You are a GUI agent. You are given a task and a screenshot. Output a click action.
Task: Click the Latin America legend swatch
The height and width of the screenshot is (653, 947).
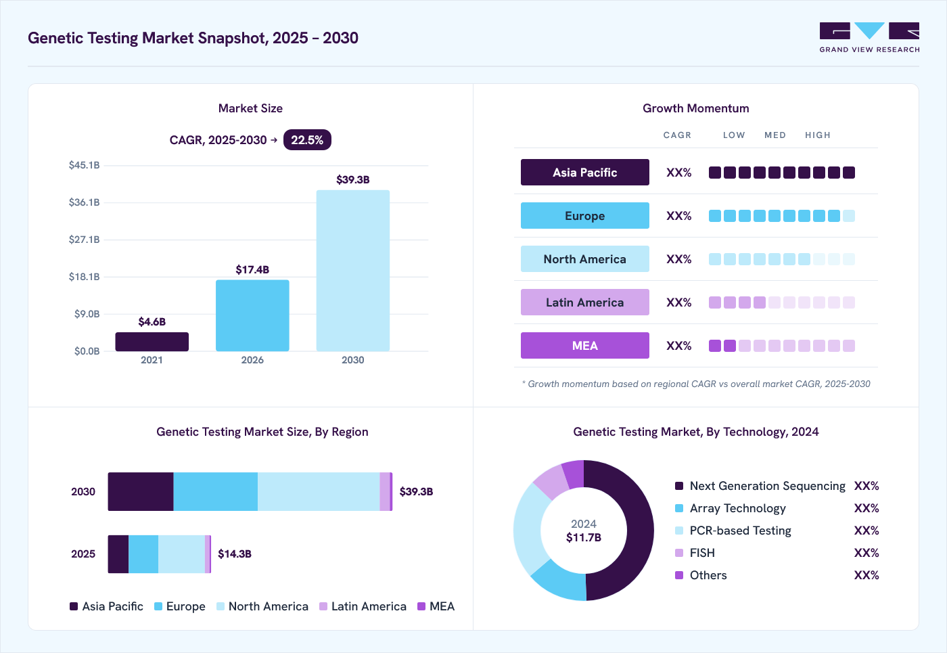(x=323, y=606)
